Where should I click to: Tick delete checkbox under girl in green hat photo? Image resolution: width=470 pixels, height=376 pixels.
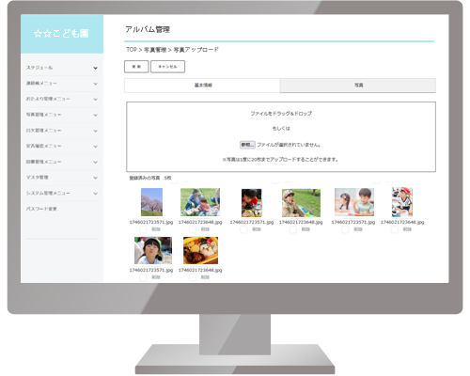143,277
